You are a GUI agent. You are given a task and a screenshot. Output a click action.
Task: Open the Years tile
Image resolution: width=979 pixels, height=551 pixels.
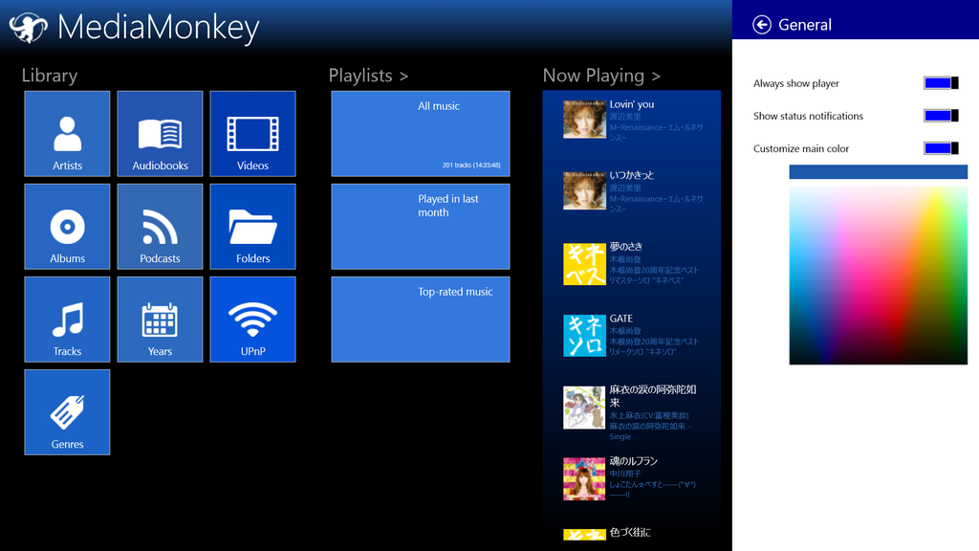coord(160,320)
